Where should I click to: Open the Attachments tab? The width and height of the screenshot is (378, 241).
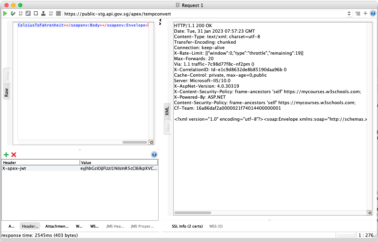tap(57, 226)
